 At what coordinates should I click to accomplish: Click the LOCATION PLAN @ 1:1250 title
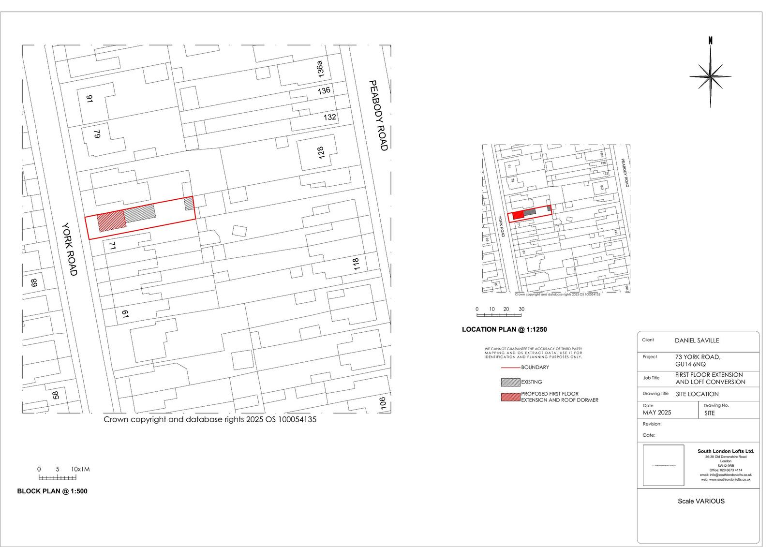point(504,329)
